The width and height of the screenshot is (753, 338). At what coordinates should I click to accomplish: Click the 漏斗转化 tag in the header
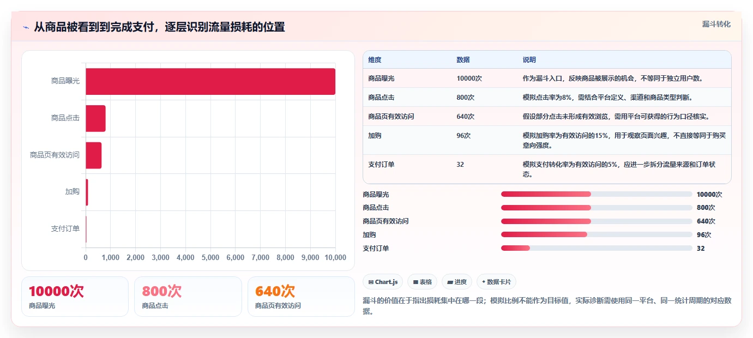tap(716, 24)
